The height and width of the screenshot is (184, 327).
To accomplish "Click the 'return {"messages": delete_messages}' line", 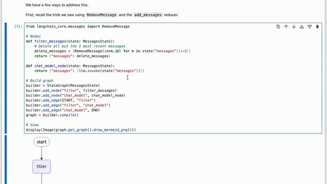I will pyautogui.click(x=73, y=56).
